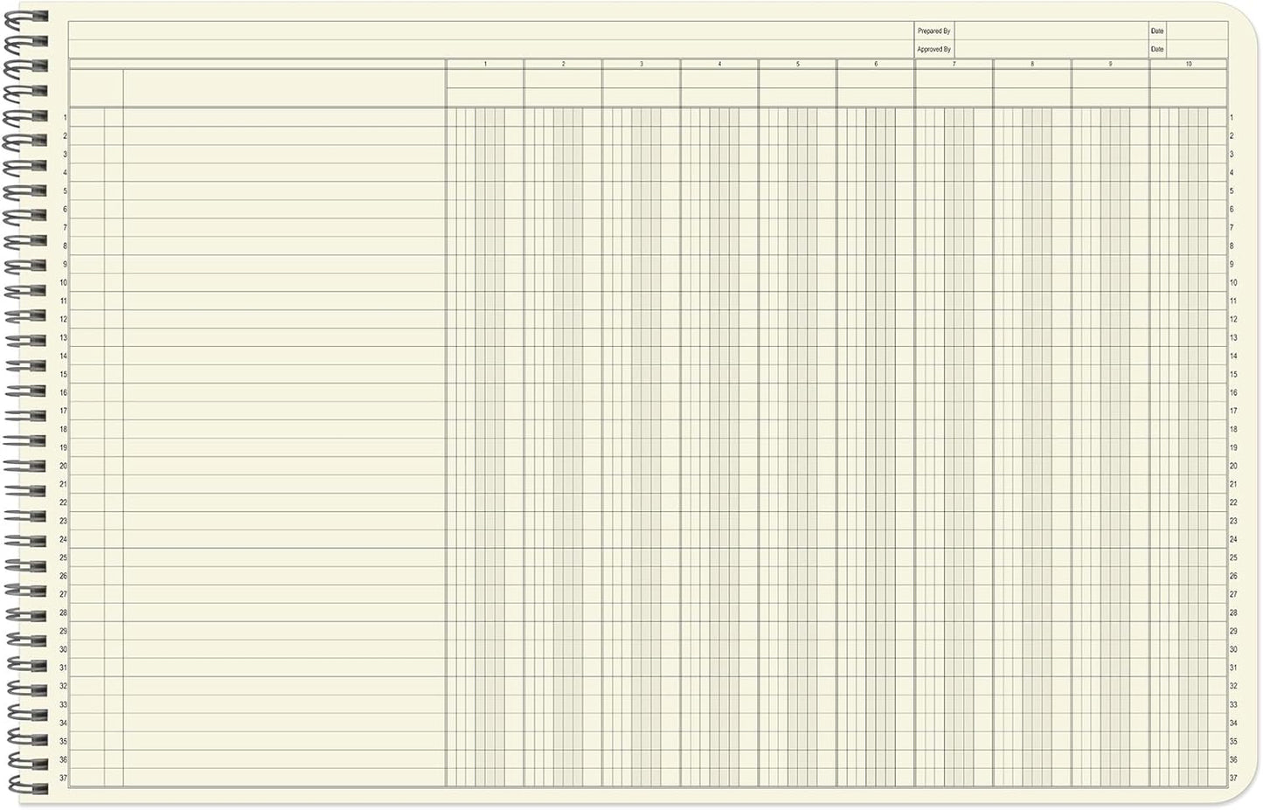Select the column 8 header

pos(1031,64)
